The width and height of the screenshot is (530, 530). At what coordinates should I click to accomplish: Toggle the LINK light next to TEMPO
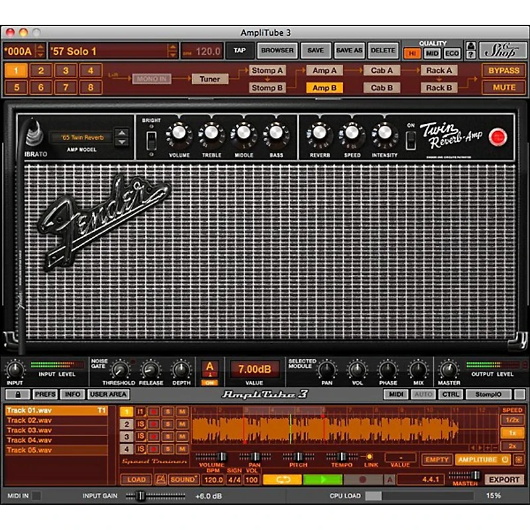pos(370,456)
